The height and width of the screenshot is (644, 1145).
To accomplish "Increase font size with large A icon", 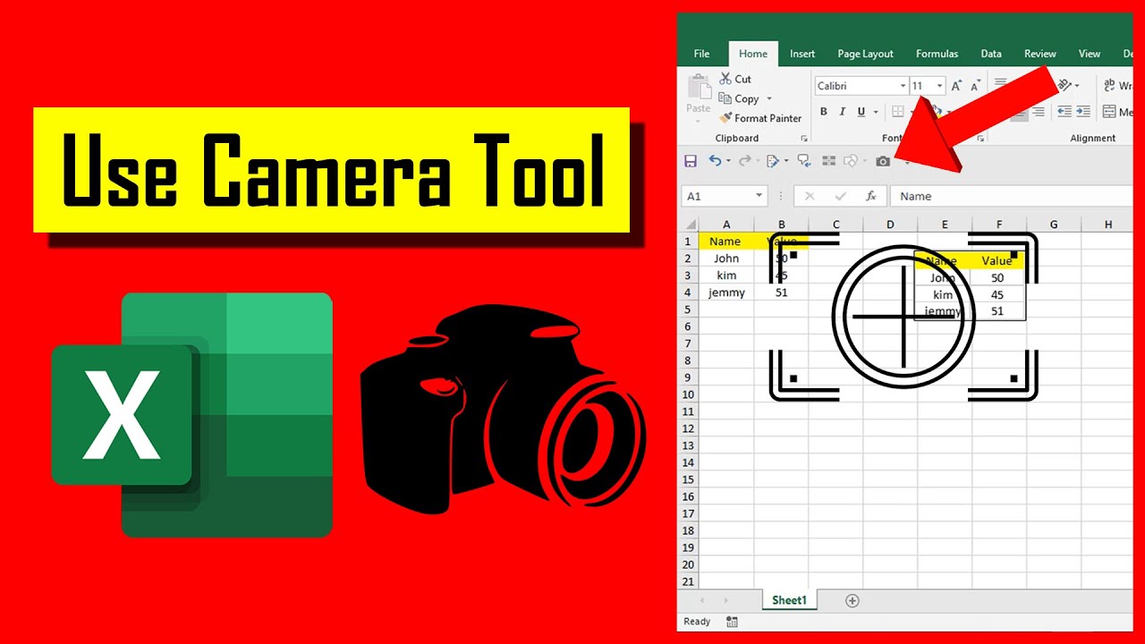I will click(x=956, y=86).
